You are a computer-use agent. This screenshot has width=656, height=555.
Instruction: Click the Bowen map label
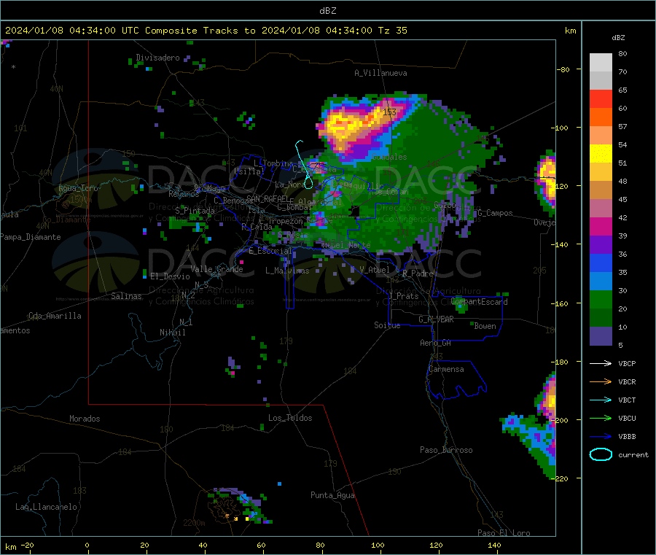coord(485,326)
